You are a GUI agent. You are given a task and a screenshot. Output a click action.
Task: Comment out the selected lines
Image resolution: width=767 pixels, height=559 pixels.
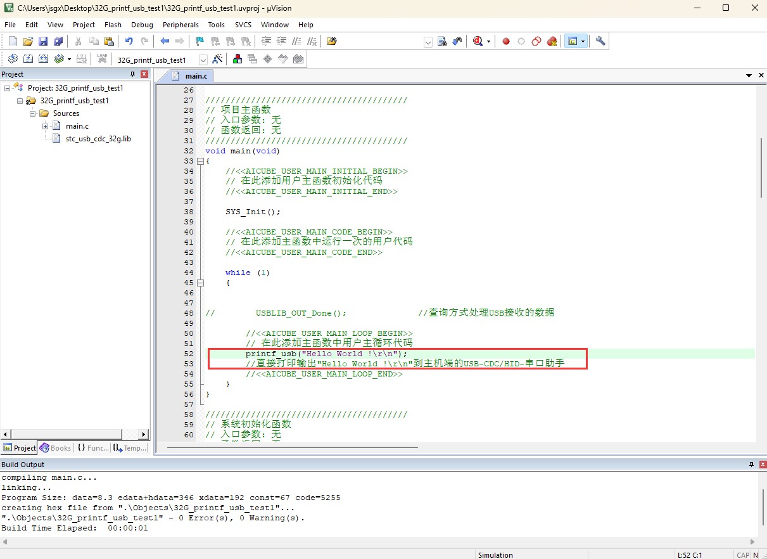(296, 41)
